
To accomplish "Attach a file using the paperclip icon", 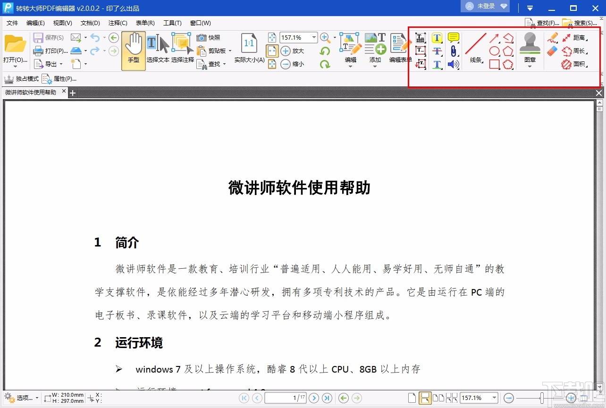I will [454, 51].
